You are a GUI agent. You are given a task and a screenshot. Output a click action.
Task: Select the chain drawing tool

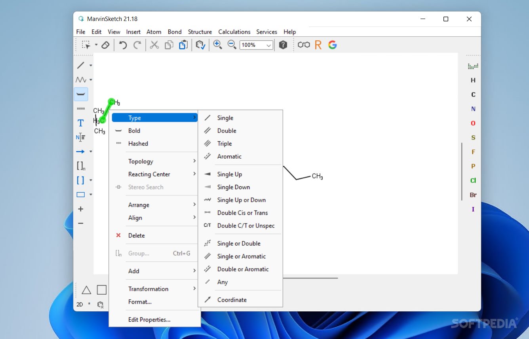(81, 80)
